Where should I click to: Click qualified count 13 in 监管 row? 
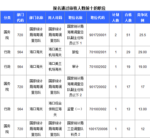pos(128,109)
